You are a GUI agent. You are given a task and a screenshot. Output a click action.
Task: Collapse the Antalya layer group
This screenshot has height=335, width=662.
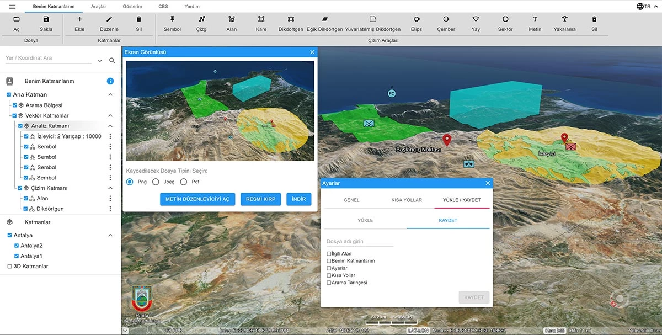(x=110, y=236)
